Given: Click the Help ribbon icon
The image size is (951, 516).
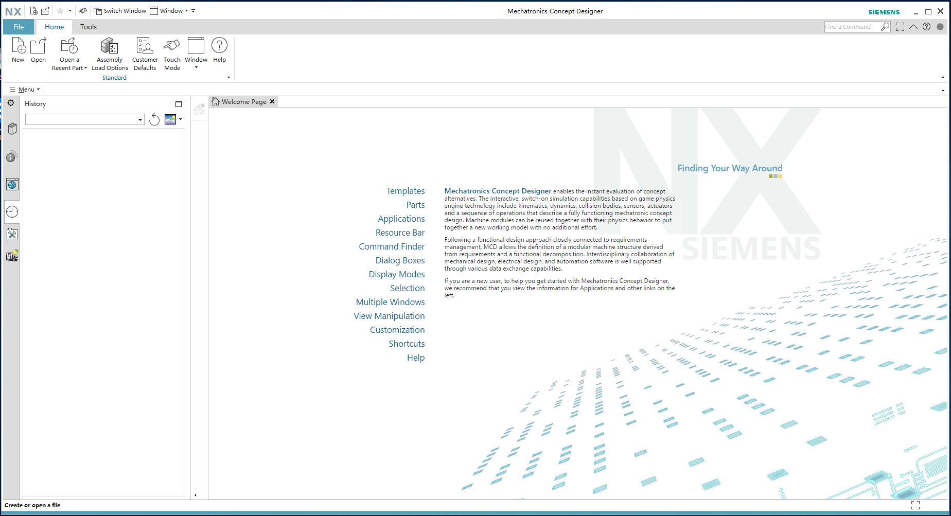Looking at the screenshot, I should 219,50.
